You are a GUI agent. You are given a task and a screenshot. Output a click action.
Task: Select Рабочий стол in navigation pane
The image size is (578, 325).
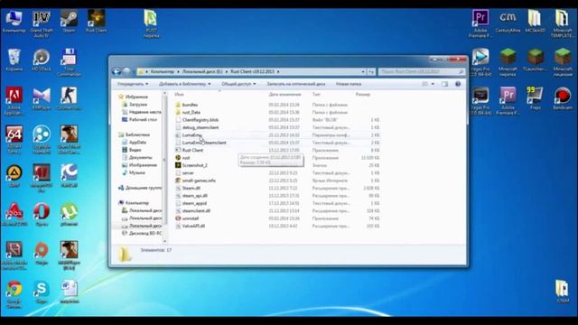click(x=140, y=120)
